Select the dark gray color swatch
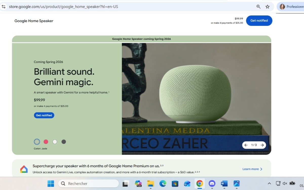The width and height of the screenshot is (304, 190). (x=64, y=142)
